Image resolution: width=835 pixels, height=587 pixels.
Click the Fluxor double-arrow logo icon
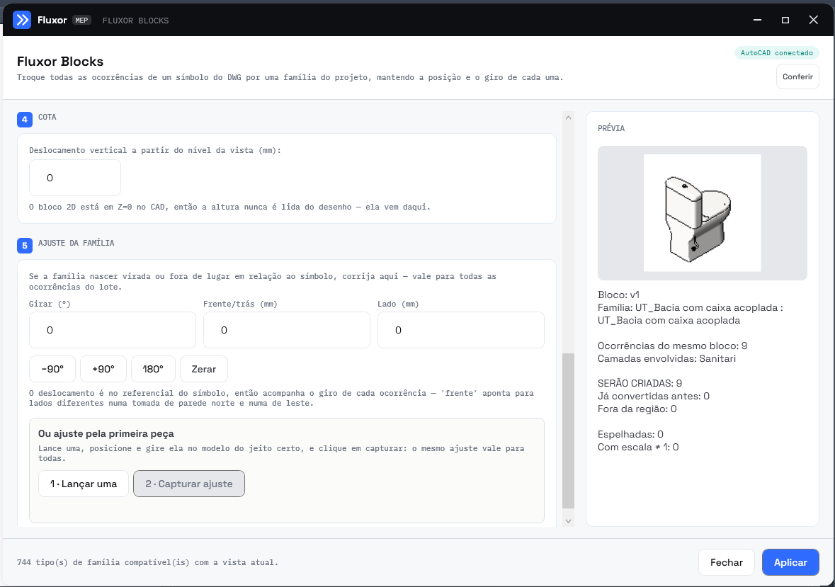(x=22, y=21)
